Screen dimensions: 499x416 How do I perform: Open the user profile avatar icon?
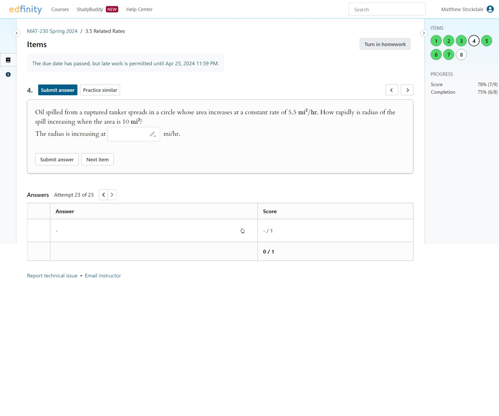pos(490,9)
